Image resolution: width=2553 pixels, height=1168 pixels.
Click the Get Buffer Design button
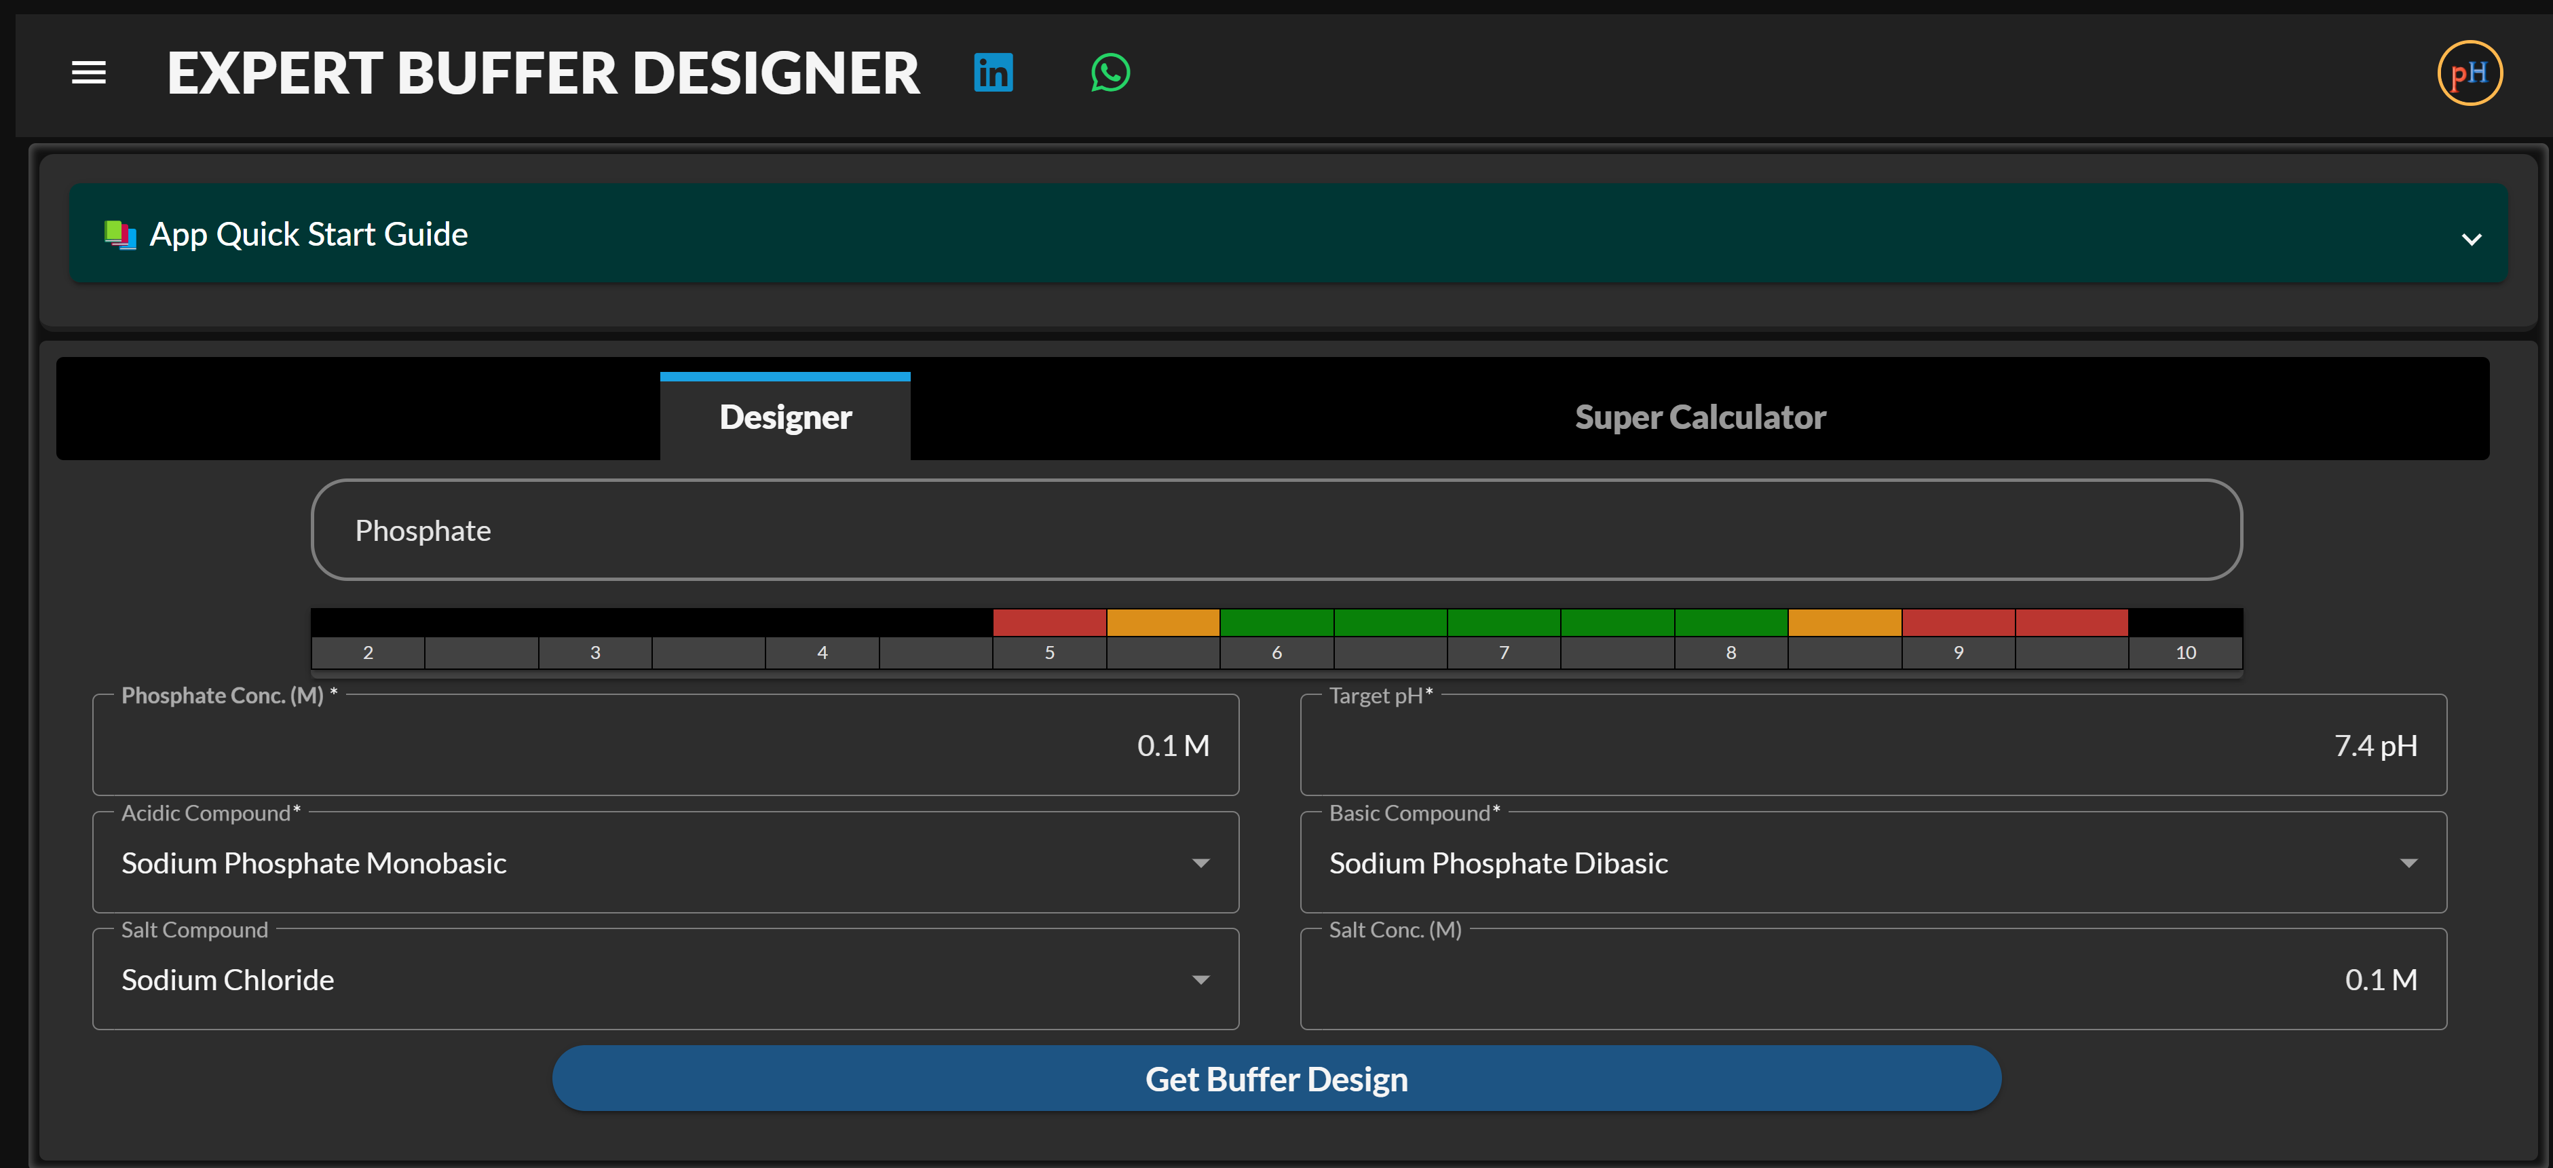(x=1276, y=1079)
